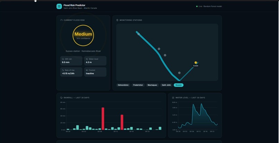Click 'Saint John River Basin · Atlantic Canada' subtitle
Image resolution: width=279 pixels, height=143 pixels.
[x=80, y=8]
